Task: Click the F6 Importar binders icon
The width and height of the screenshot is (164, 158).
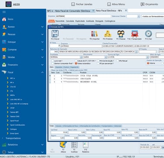Action: click(94, 34)
